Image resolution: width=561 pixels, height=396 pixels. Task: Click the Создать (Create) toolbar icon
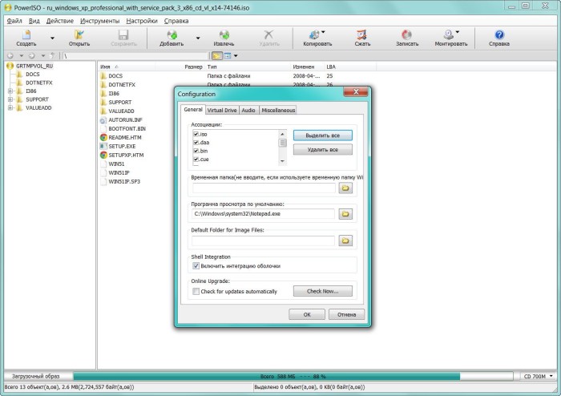pos(26,35)
